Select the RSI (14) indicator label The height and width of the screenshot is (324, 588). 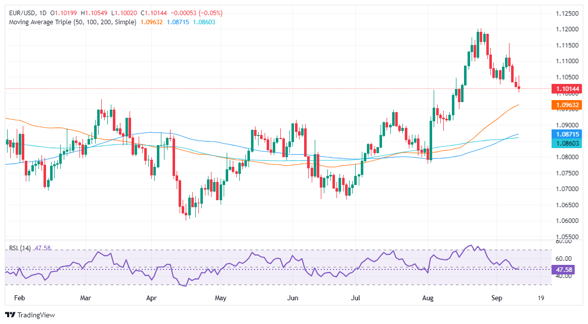pyautogui.click(x=20, y=248)
